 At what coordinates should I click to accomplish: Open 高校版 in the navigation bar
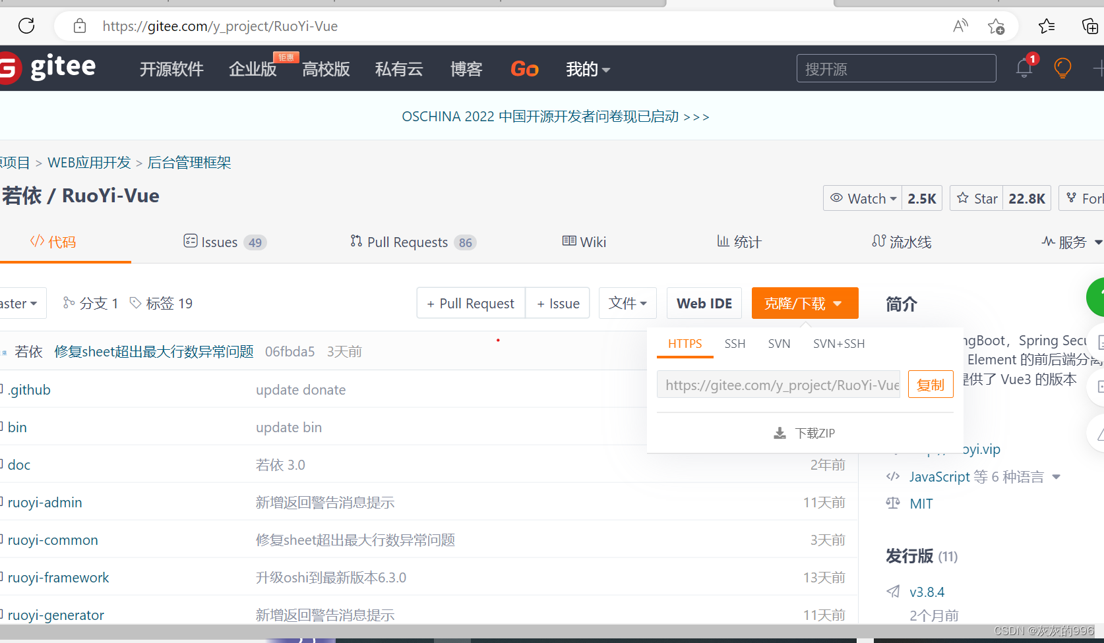[326, 69]
